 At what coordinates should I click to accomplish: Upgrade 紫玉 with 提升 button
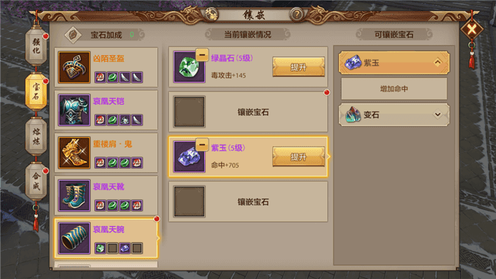298,156
